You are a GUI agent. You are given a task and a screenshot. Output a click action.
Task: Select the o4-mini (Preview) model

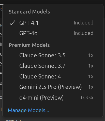click(x=53, y=98)
